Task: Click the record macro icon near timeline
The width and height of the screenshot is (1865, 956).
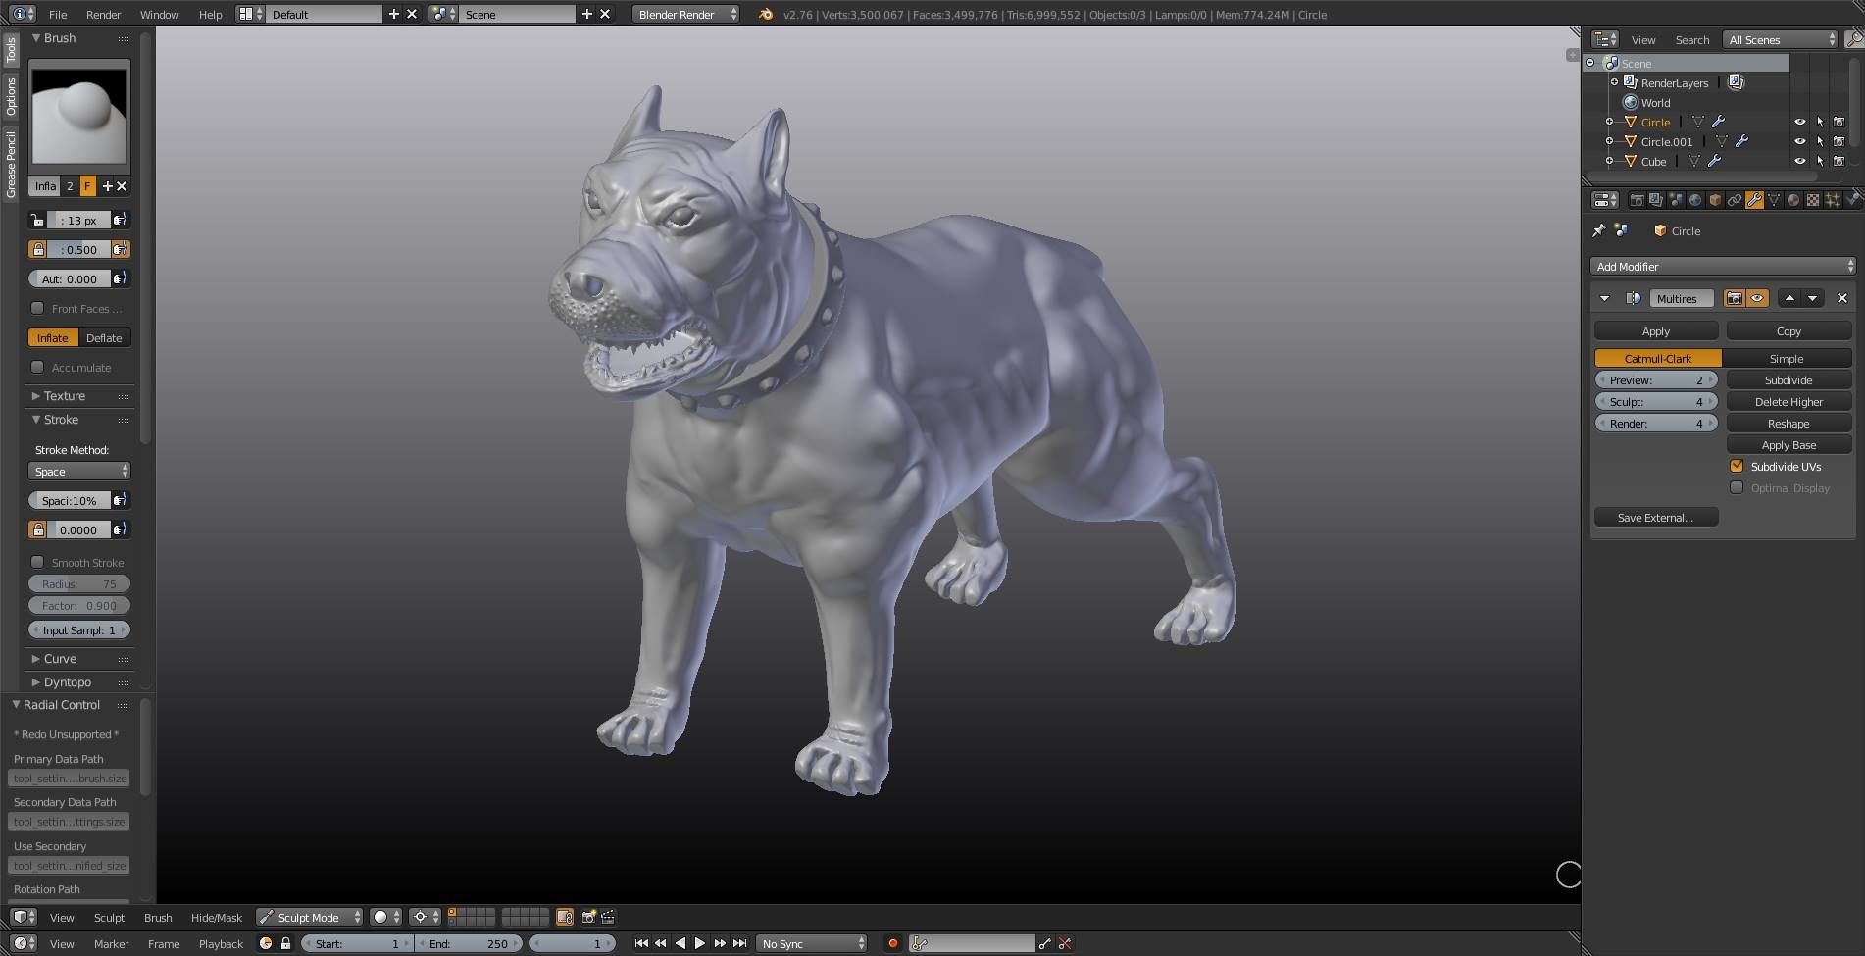Action: tap(892, 943)
